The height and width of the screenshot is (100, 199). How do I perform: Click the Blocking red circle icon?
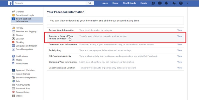13,42
